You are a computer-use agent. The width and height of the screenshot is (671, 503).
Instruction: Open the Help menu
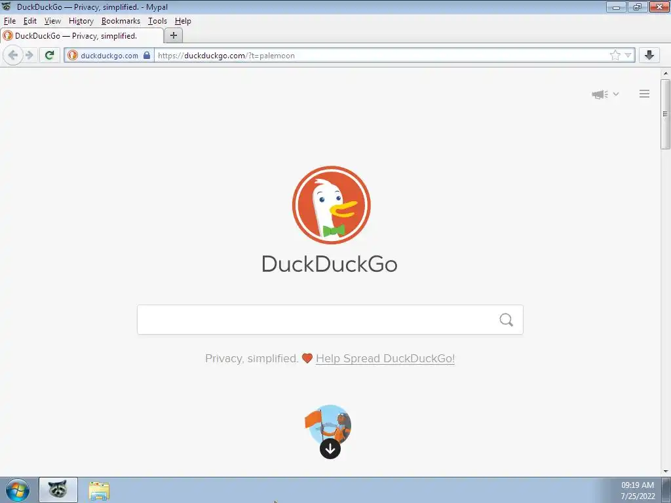(x=183, y=21)
